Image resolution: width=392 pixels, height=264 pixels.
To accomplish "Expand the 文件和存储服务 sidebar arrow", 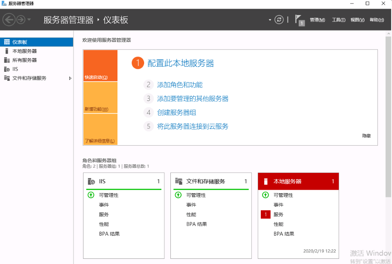I will pyautogui.click(x=70, y=78).
